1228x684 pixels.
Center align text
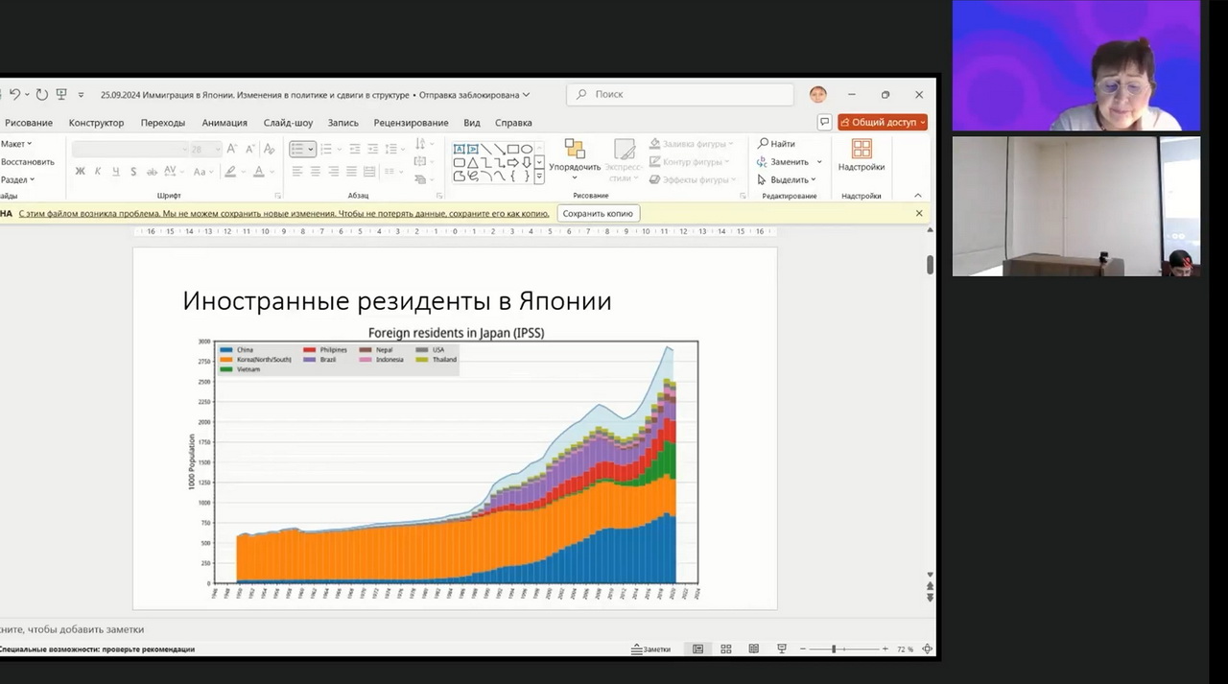[x=316, y=172]
